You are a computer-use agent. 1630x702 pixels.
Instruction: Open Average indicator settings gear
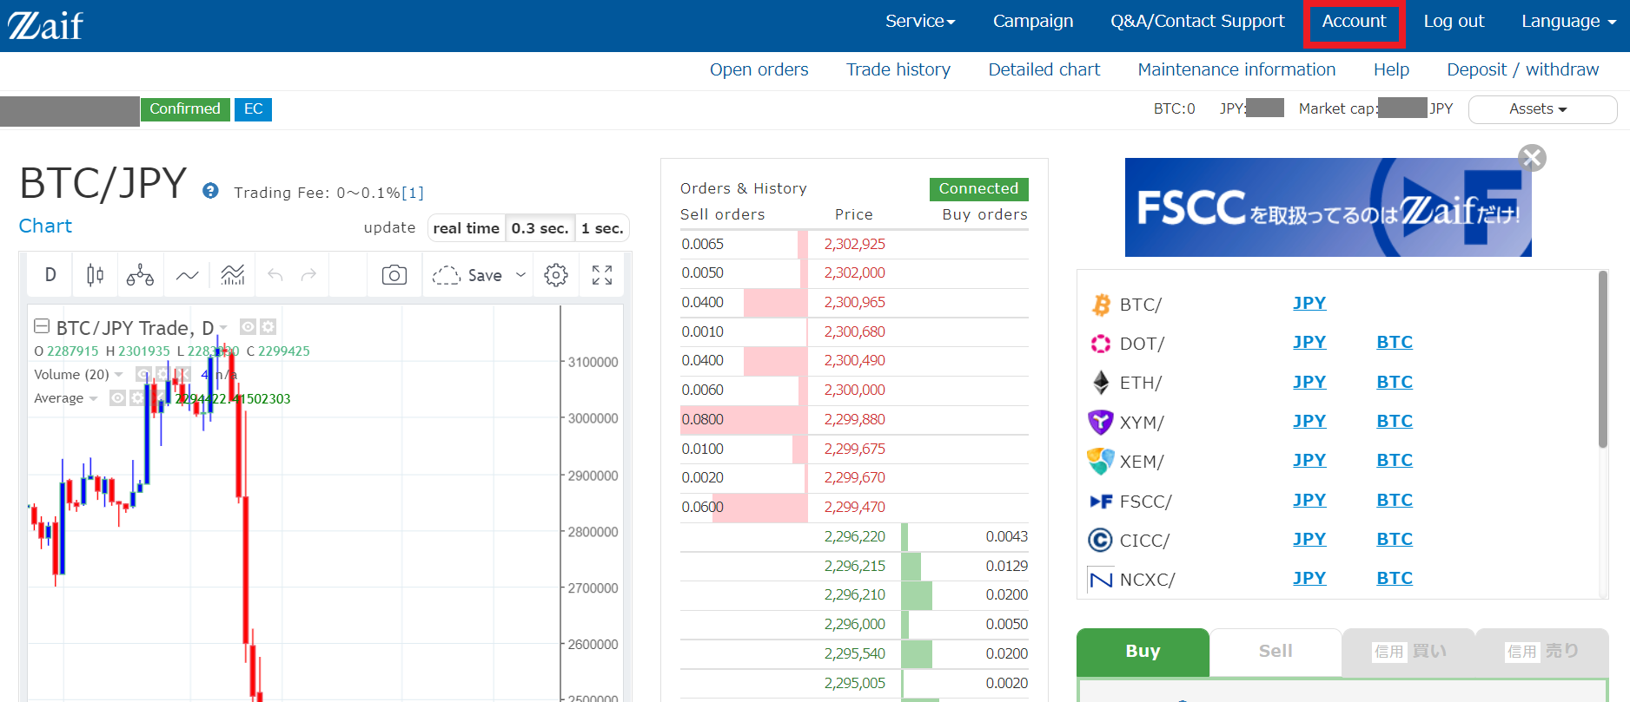(x=136, y=397)
